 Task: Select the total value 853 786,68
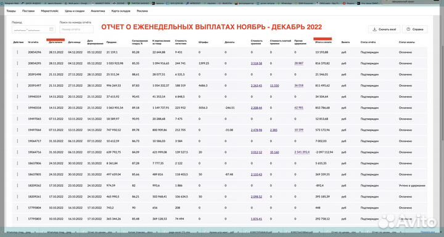323,108
